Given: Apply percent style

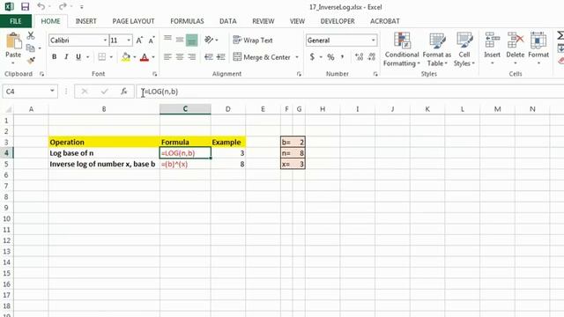Looking at the screenshot, I should (331, 56).
